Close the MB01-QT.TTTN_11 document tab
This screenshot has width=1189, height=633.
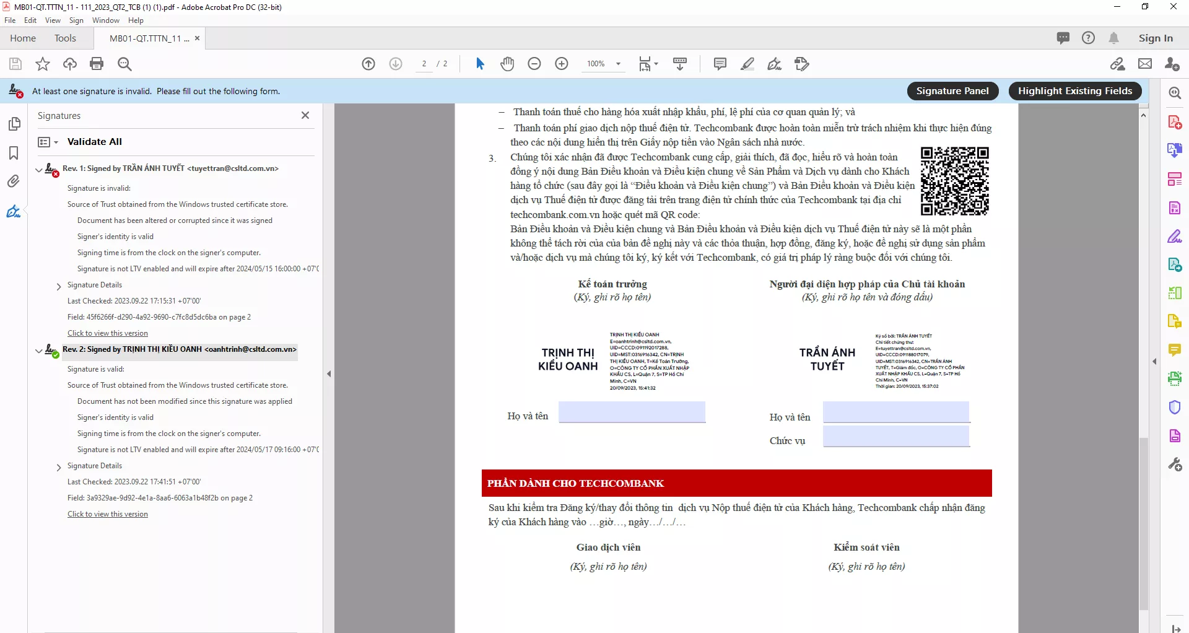tap(197, 38)
